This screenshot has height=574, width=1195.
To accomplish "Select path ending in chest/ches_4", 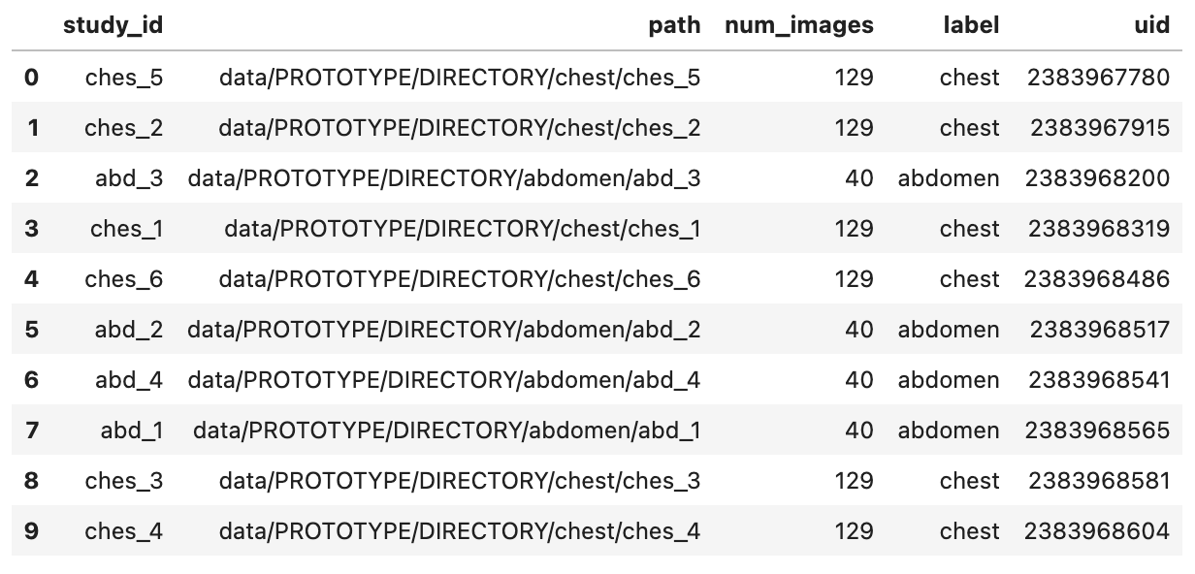I will pos(460,531).
